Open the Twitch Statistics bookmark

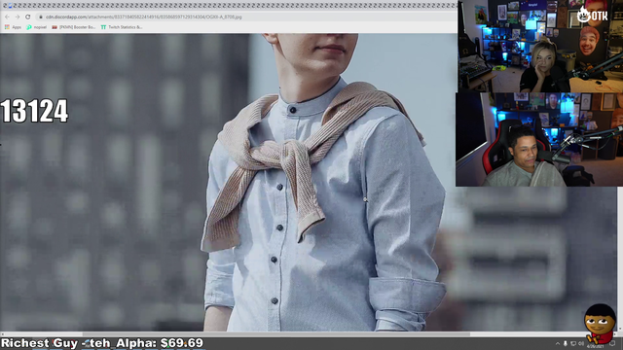point(121,27)
